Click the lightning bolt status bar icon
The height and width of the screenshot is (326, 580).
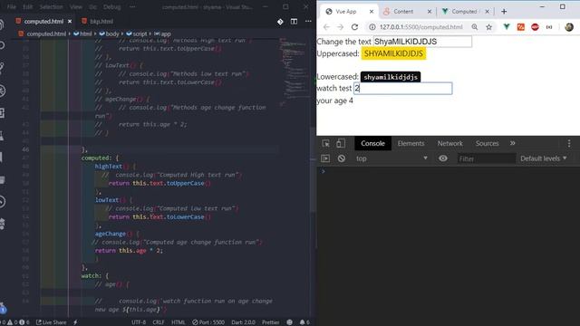click(75, 322)
